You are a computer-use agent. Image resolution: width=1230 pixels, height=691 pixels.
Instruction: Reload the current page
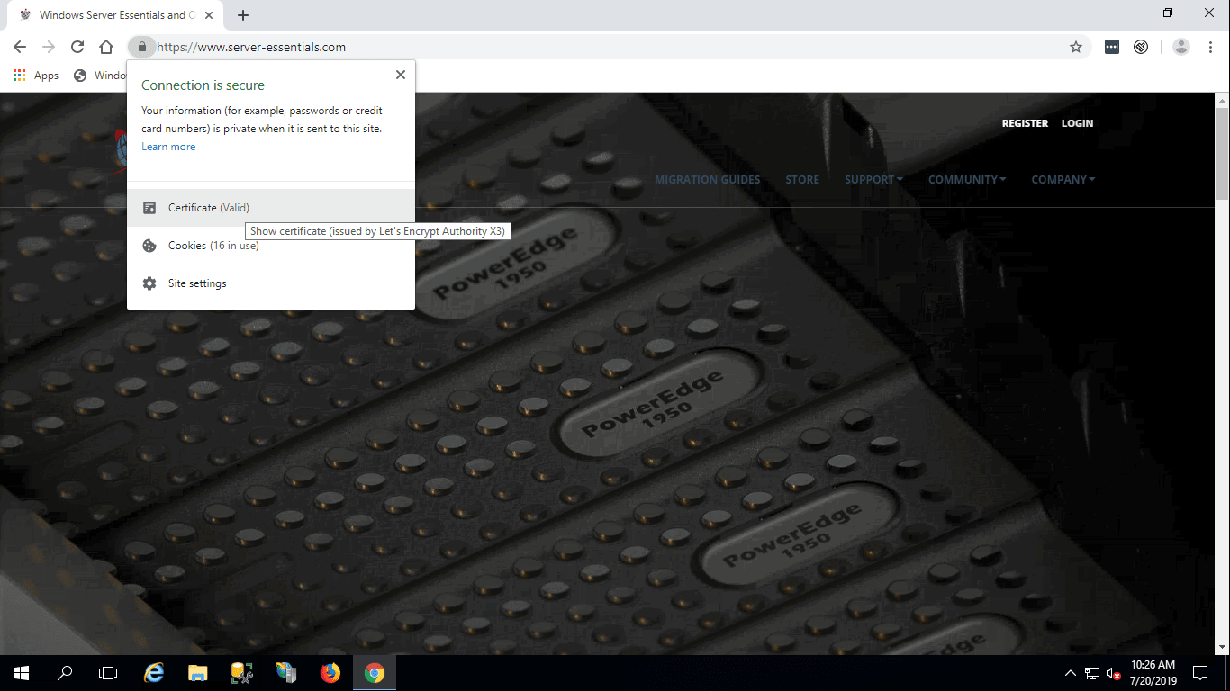coord(77,47)
